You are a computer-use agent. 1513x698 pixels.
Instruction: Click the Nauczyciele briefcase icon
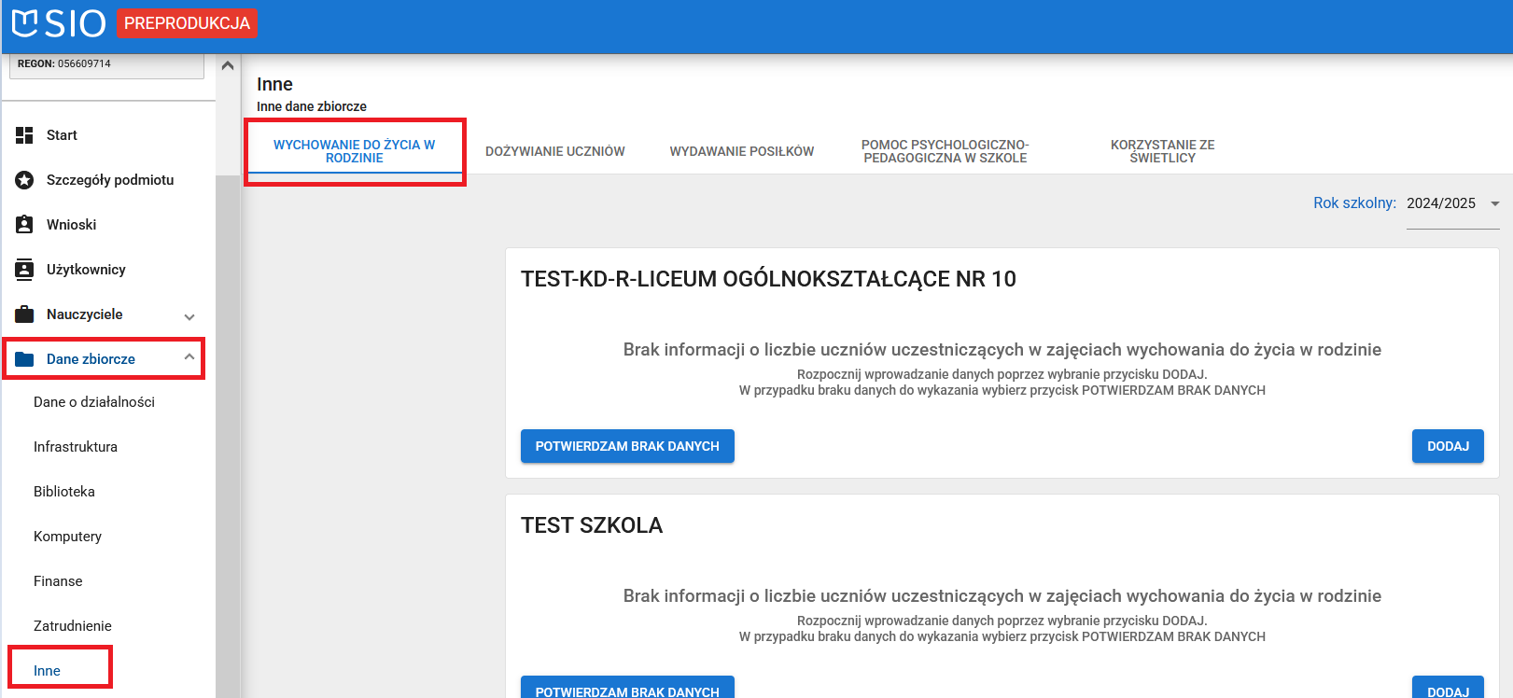pos(24,314)
